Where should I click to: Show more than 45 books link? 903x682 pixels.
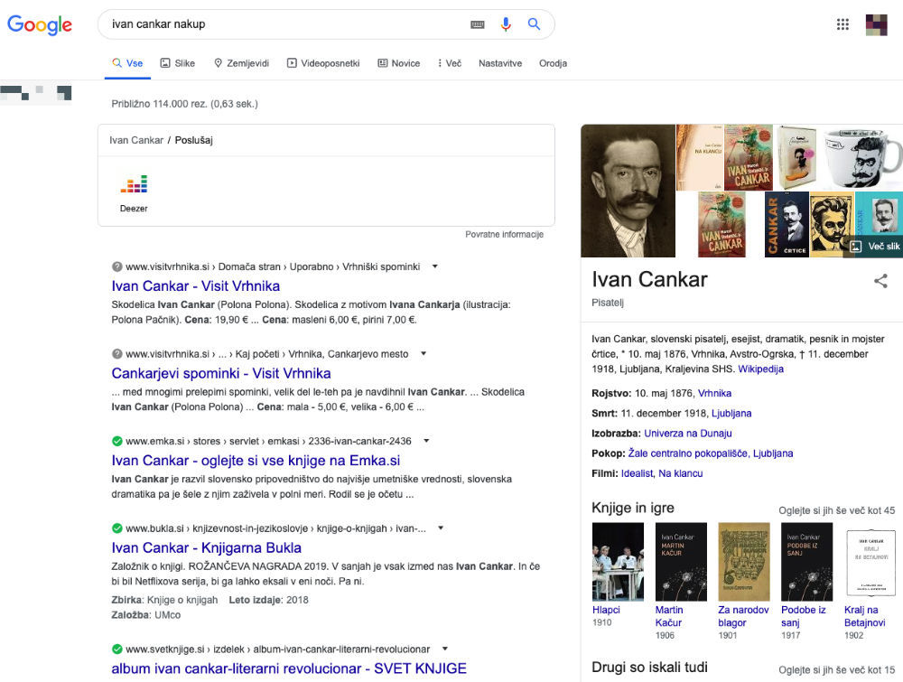tap(837, 511)
